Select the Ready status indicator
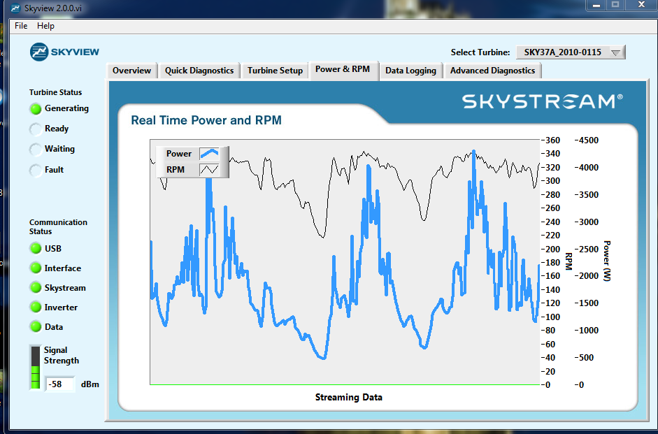This screenshot has width=658, height=434. 36,129
